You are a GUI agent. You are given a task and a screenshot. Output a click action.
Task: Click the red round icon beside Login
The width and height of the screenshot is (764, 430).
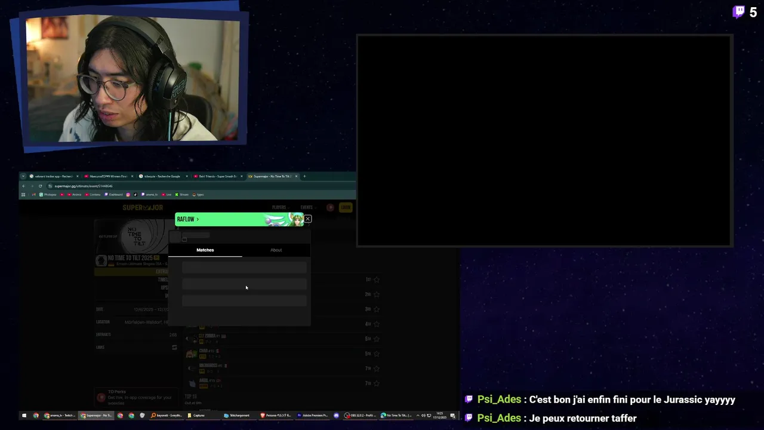[x=330, y=207]
